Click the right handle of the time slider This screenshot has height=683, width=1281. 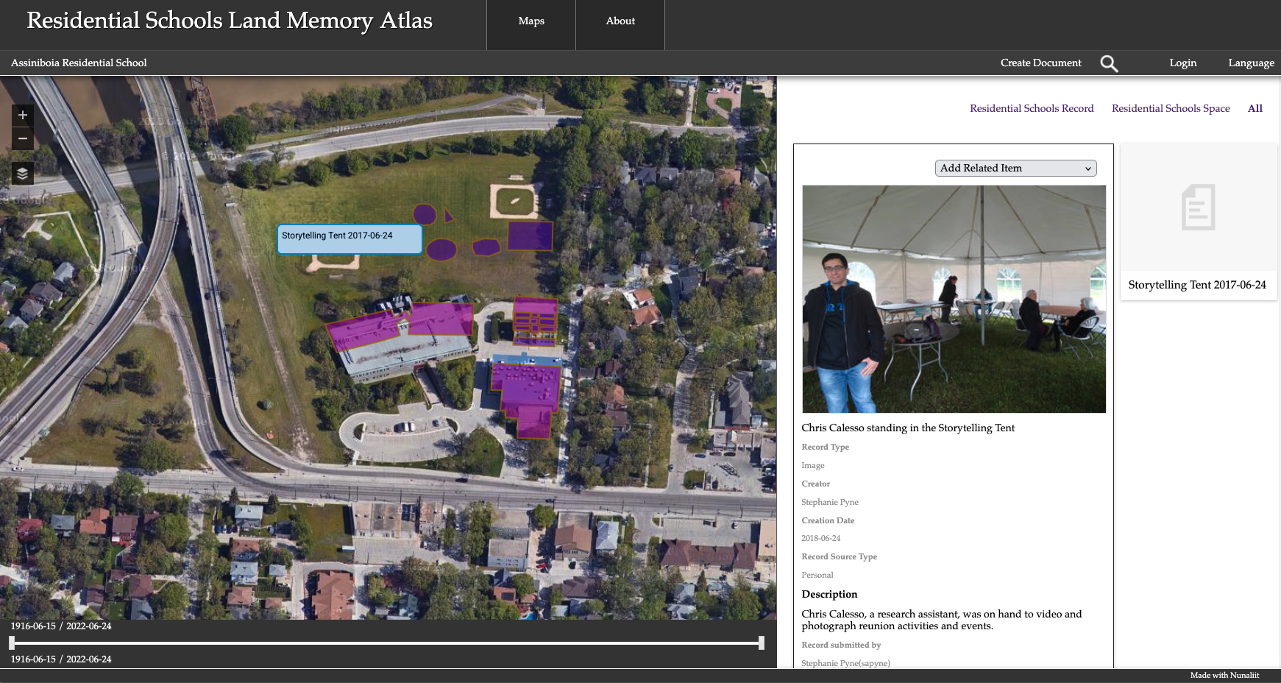(762, 643)
